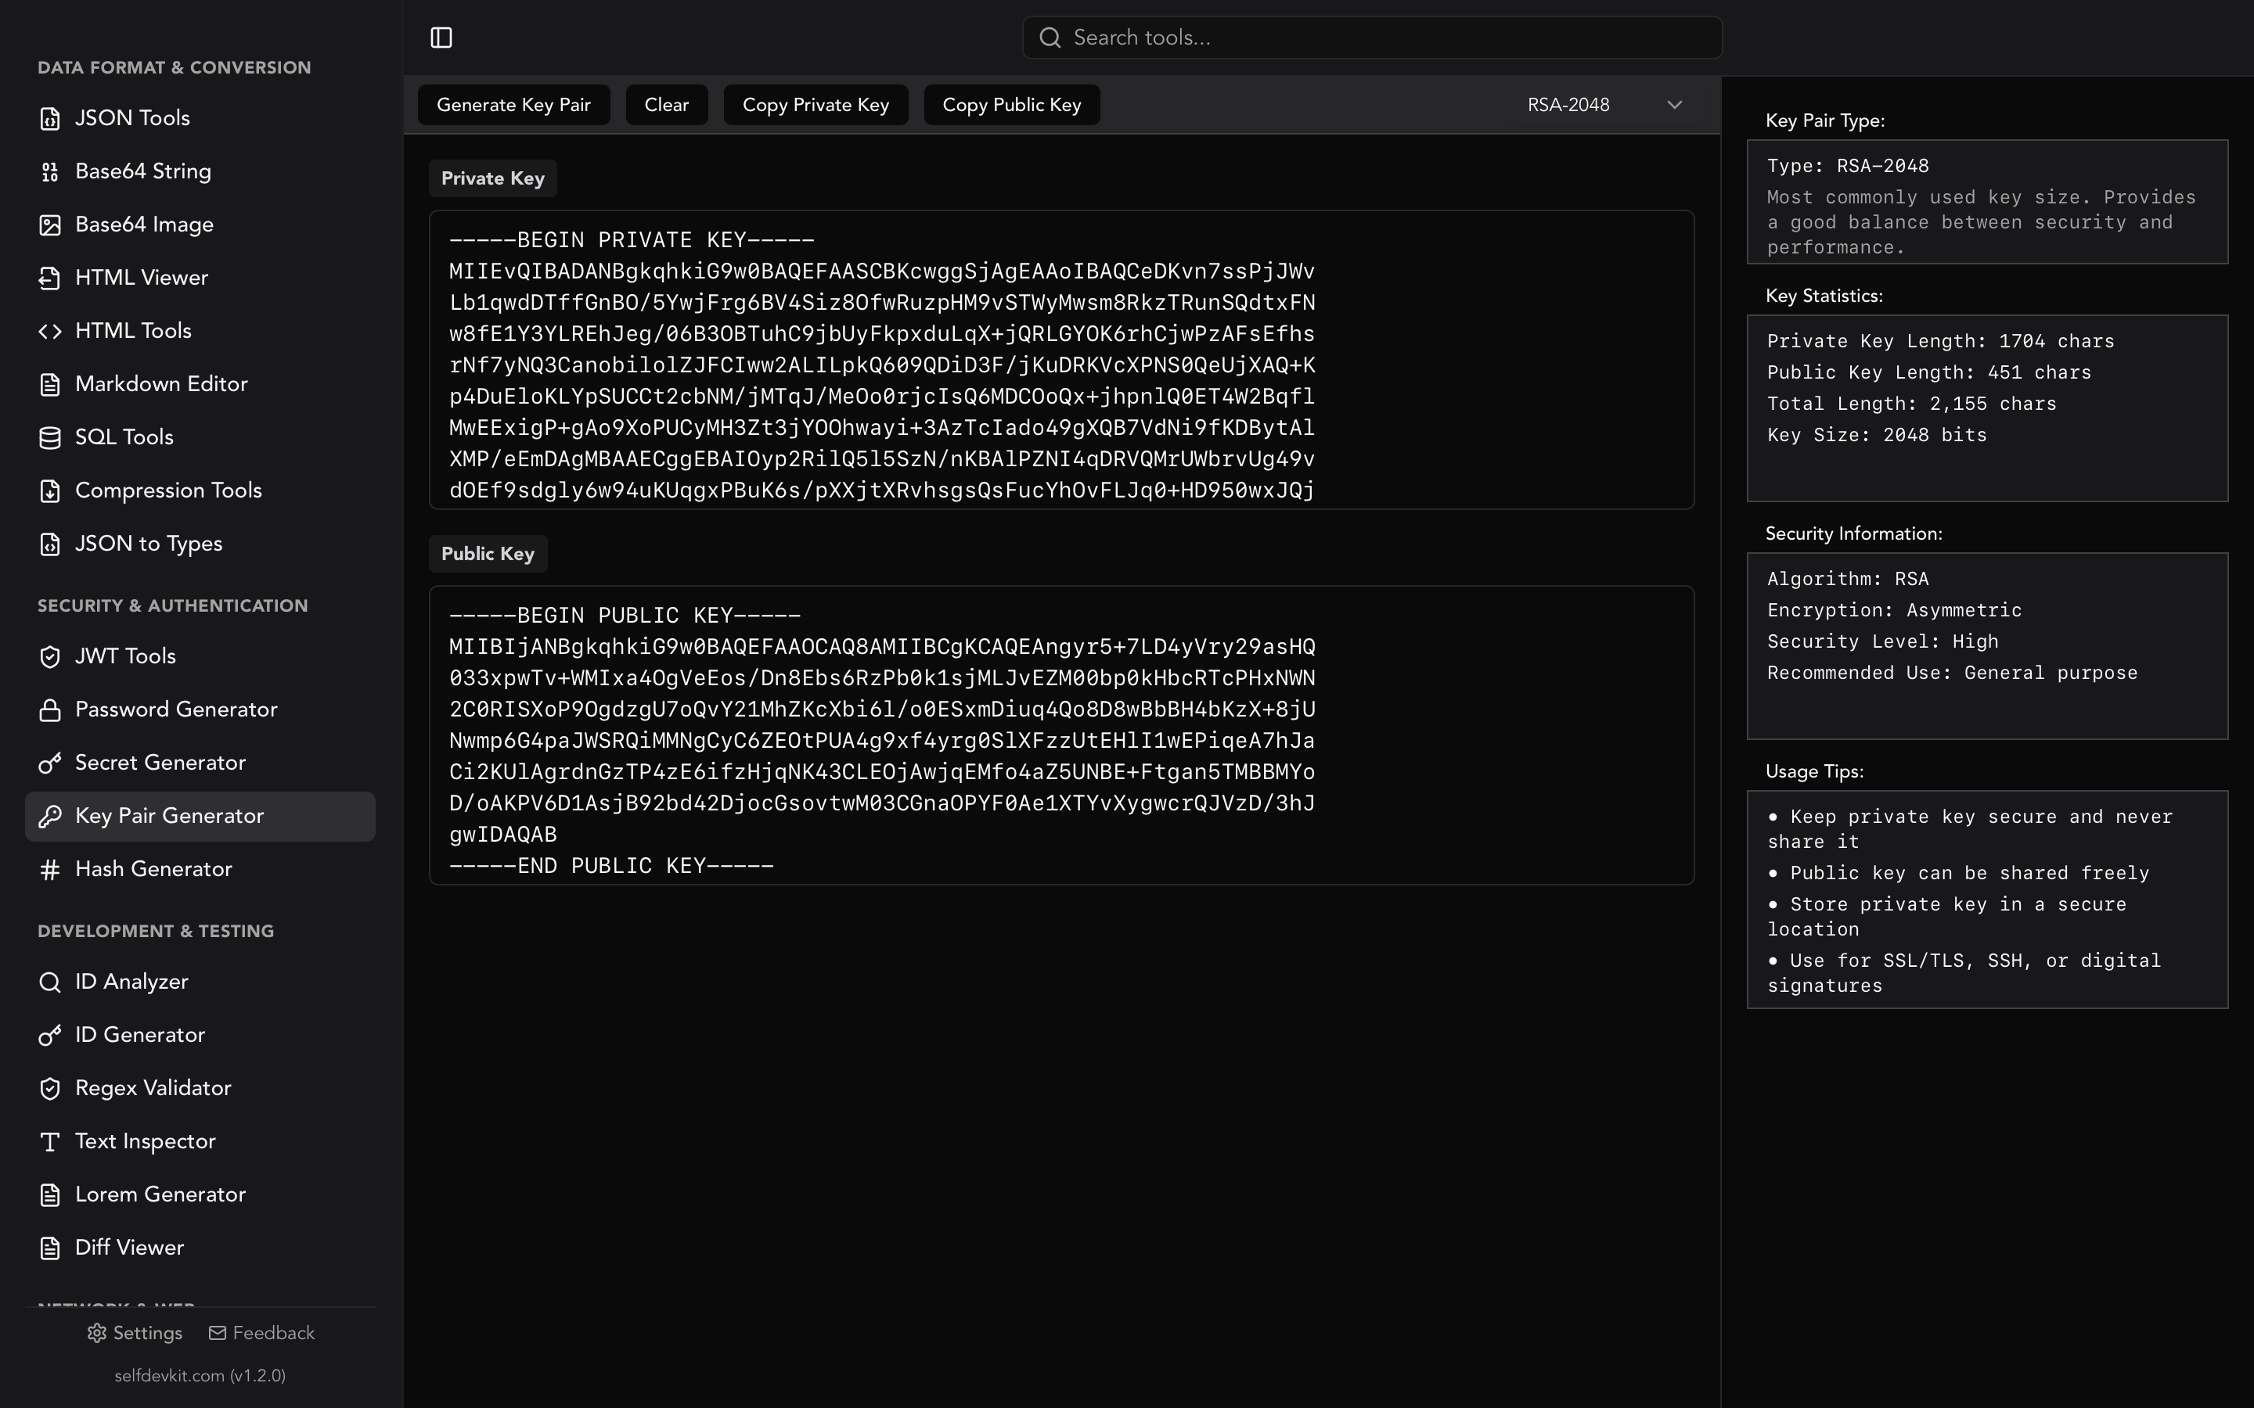The width and height of the screenshot is (2254, 1408).
Task: Click 'Private Key Length: 1704 chars' text
Action: (x=1940, y=341)
